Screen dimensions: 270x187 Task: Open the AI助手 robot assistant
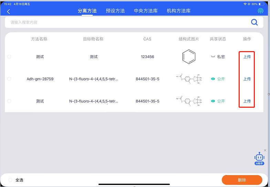259,158
